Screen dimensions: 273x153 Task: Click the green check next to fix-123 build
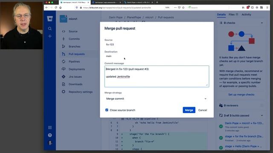pos(221,127)
